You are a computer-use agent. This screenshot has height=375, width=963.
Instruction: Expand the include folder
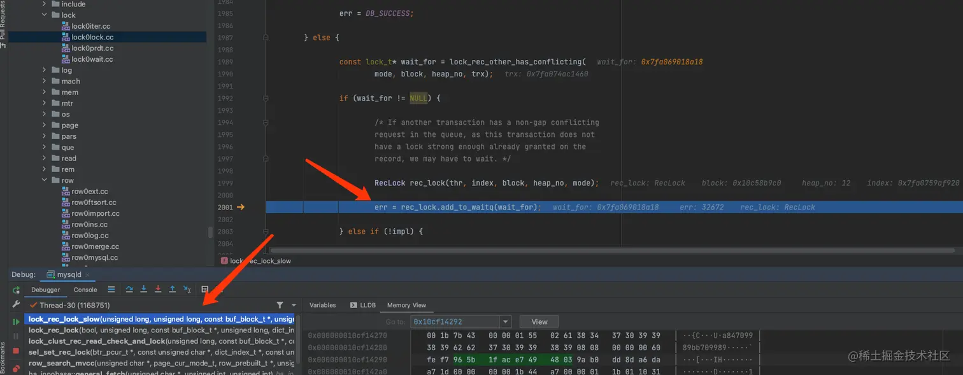tap(44, 4)
